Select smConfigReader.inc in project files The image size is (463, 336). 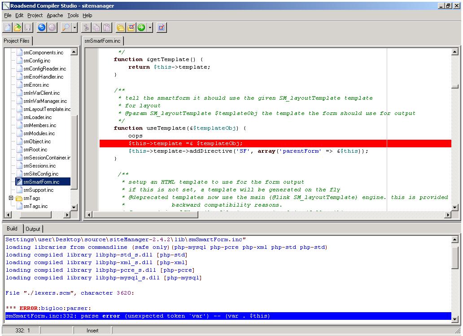point(44,69)
